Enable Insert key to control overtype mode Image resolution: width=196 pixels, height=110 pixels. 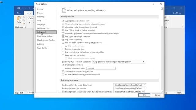tap(63, 43)
